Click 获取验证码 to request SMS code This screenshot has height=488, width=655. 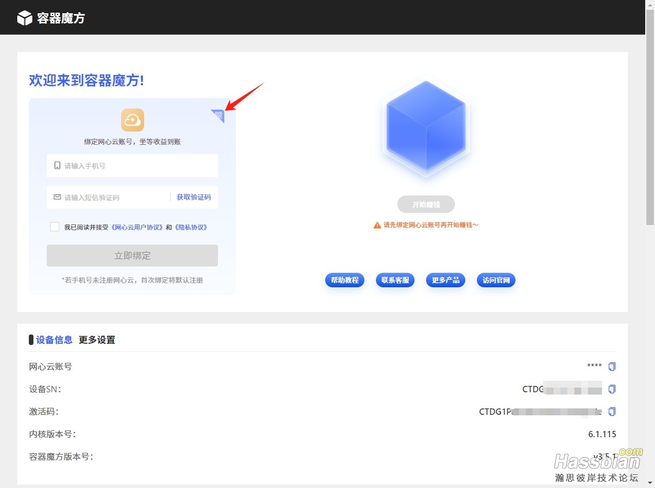(194, 197)
